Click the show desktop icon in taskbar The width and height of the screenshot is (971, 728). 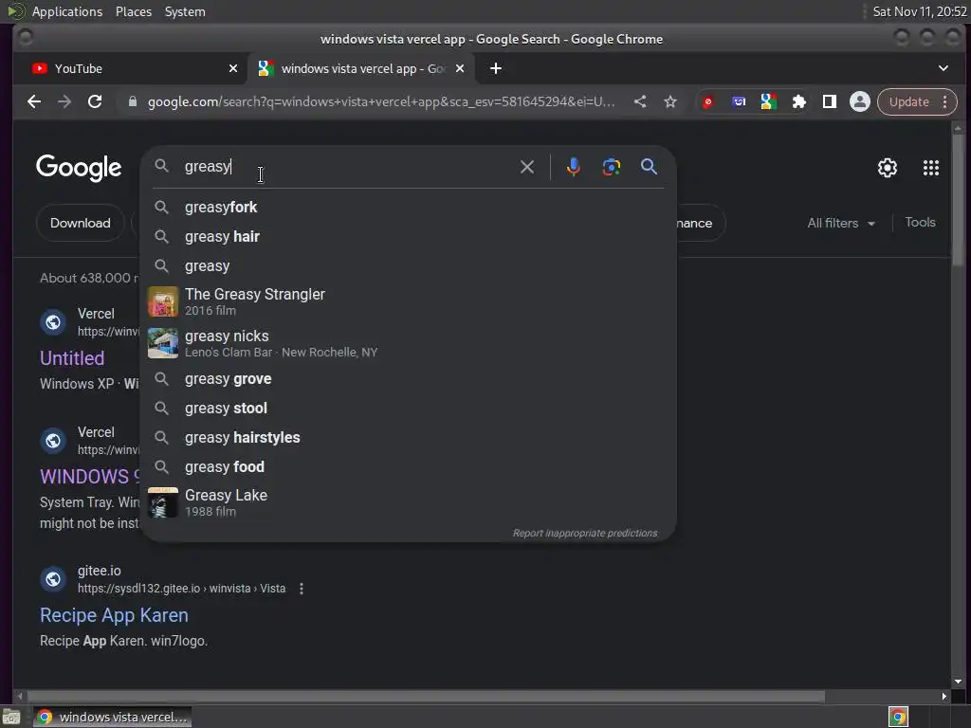(x=11, y=717)
